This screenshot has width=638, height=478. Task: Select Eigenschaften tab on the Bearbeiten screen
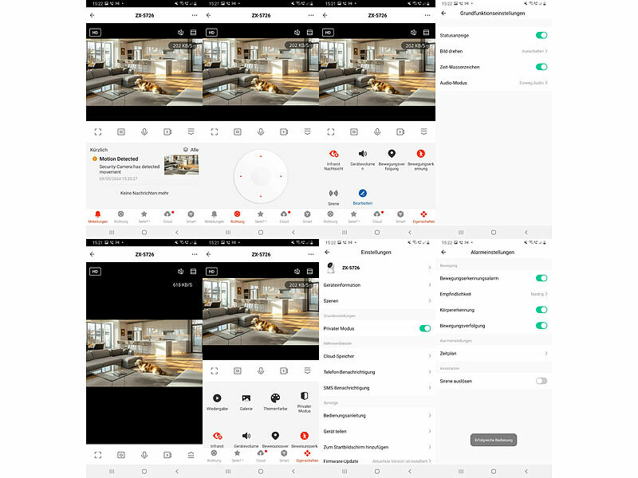(423, 217)
